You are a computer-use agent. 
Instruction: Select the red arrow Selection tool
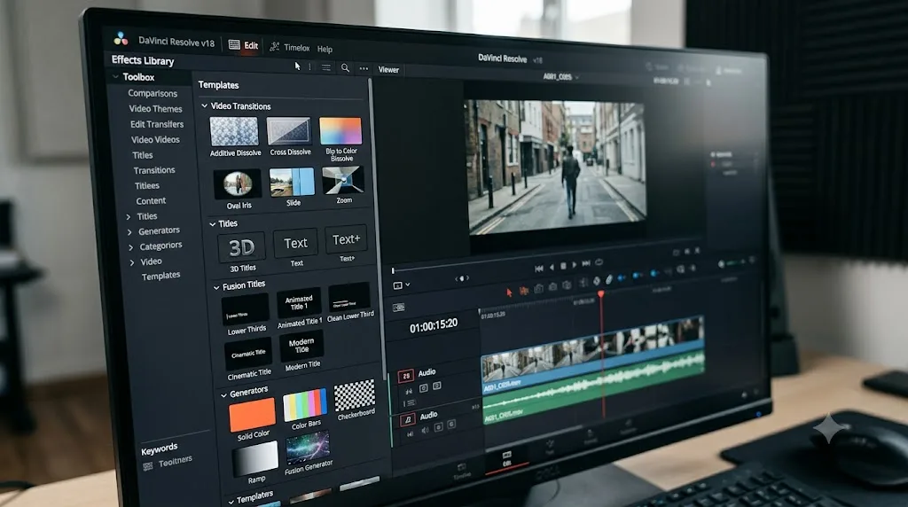(509, 292)
